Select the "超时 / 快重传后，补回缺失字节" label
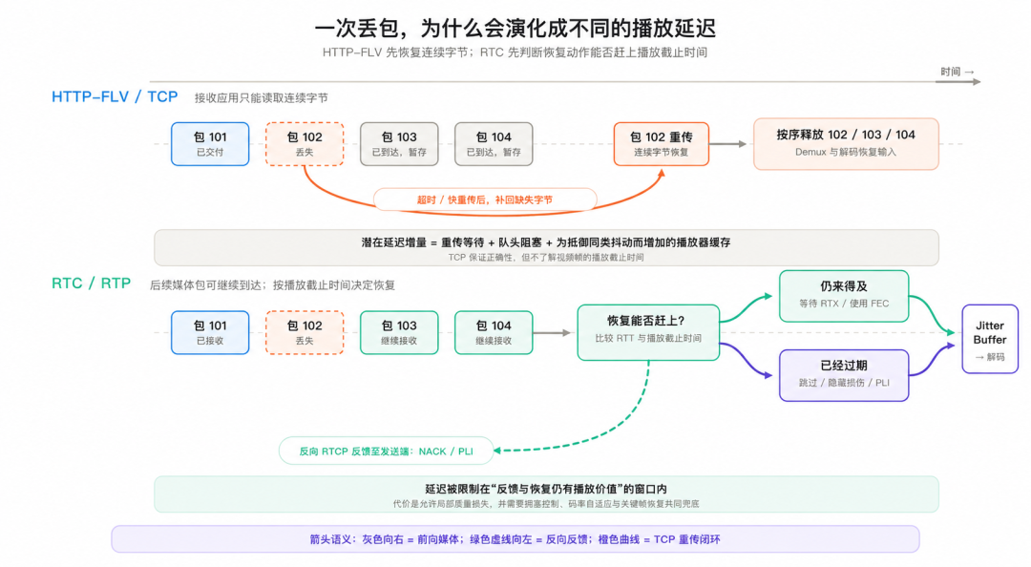1031x567 pixels. tap(485, 199)
